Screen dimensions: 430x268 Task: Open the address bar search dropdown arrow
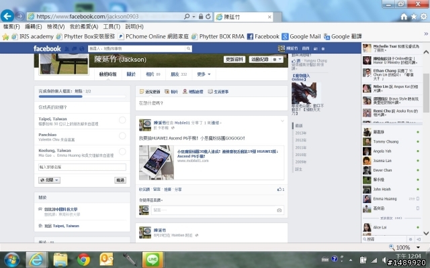193,16
